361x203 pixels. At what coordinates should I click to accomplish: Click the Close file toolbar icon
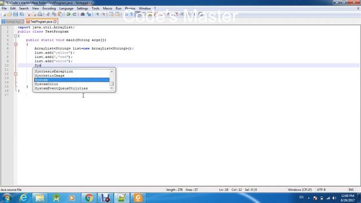click(28, 14)
